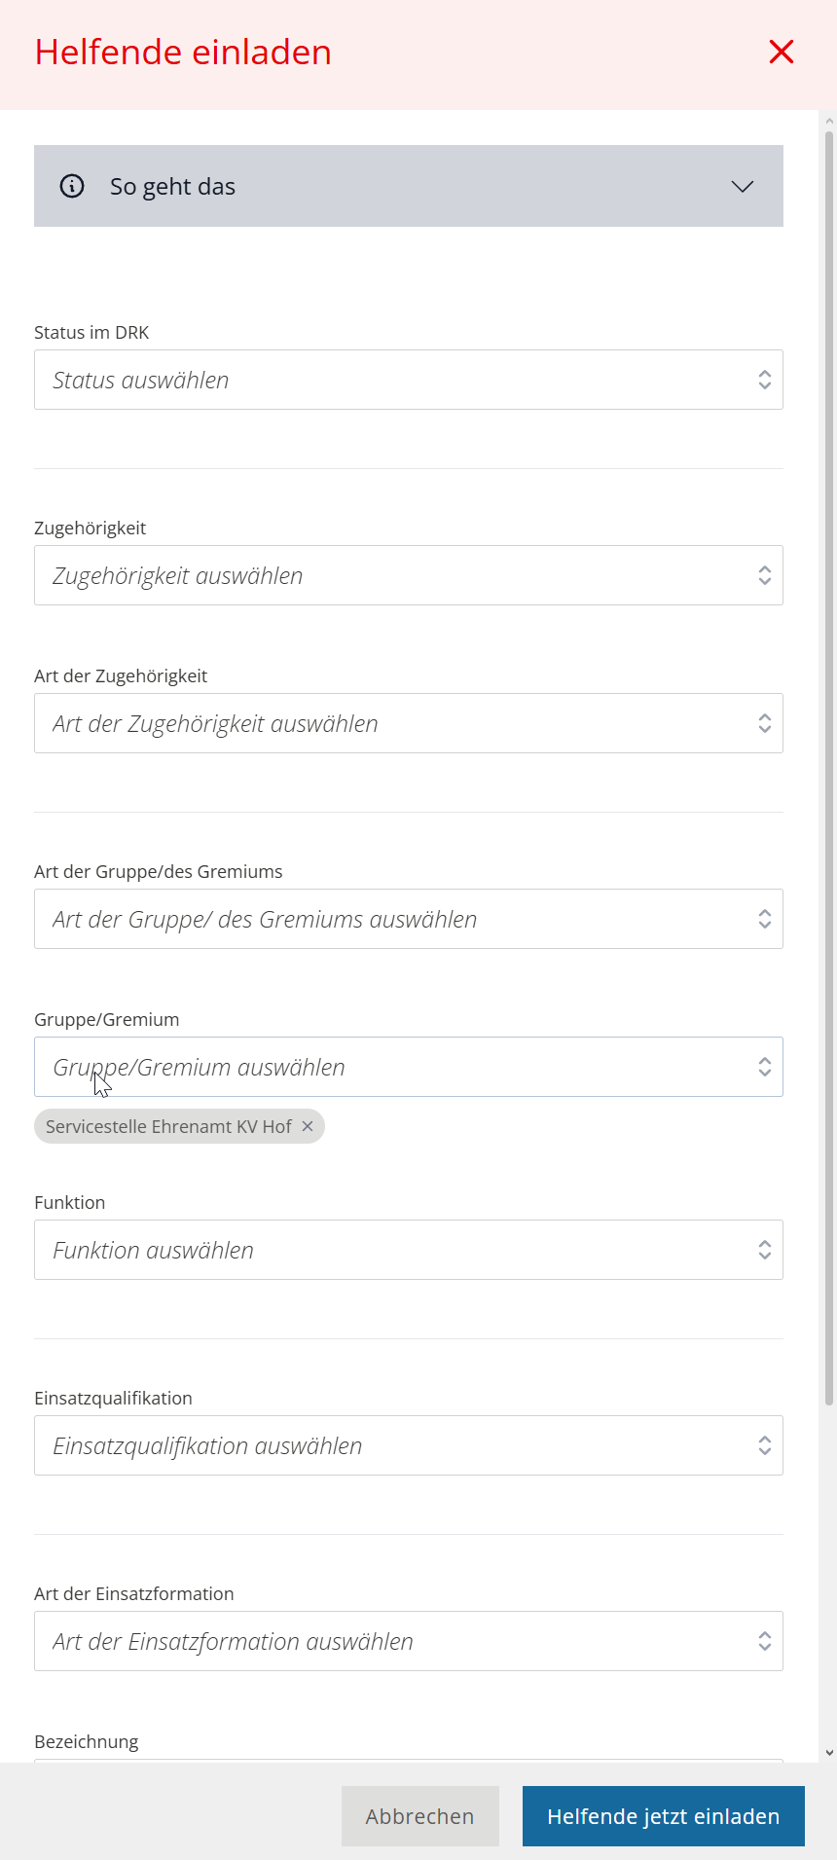837x1860 pixels.
Task: Open the Funktion auswählen dropdown
Action: [389, 1250]
